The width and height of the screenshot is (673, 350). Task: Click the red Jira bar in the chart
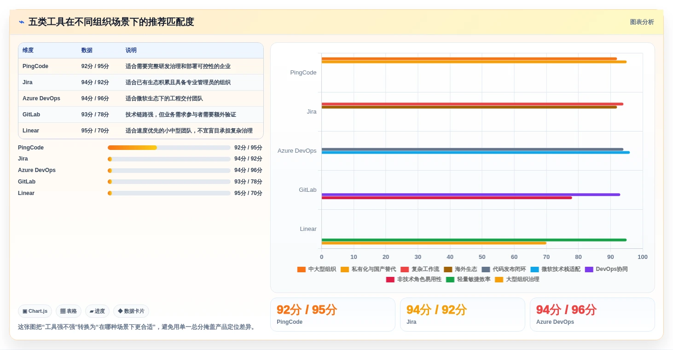pos(472,104)
